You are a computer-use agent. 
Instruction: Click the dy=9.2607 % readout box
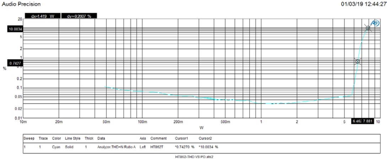click(79, 16)
